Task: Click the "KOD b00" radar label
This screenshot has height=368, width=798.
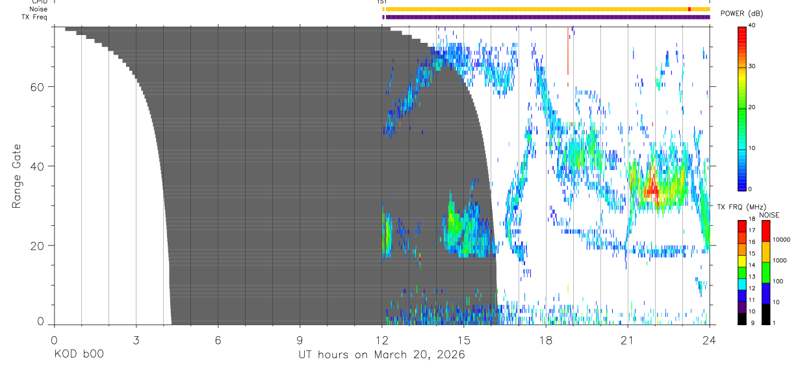Action: pyautogui.click(x=78, y=355)
